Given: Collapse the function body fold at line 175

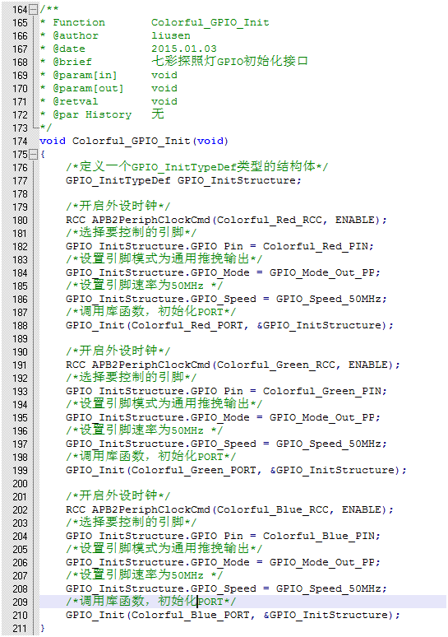Looking at the screenshot, I should tap(34, 155).
